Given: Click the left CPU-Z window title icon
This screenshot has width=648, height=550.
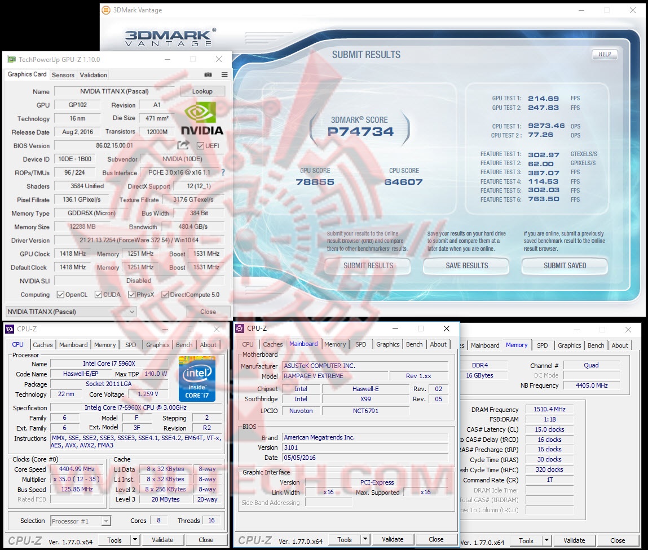Looking at the screenshot, I should 10,329.
